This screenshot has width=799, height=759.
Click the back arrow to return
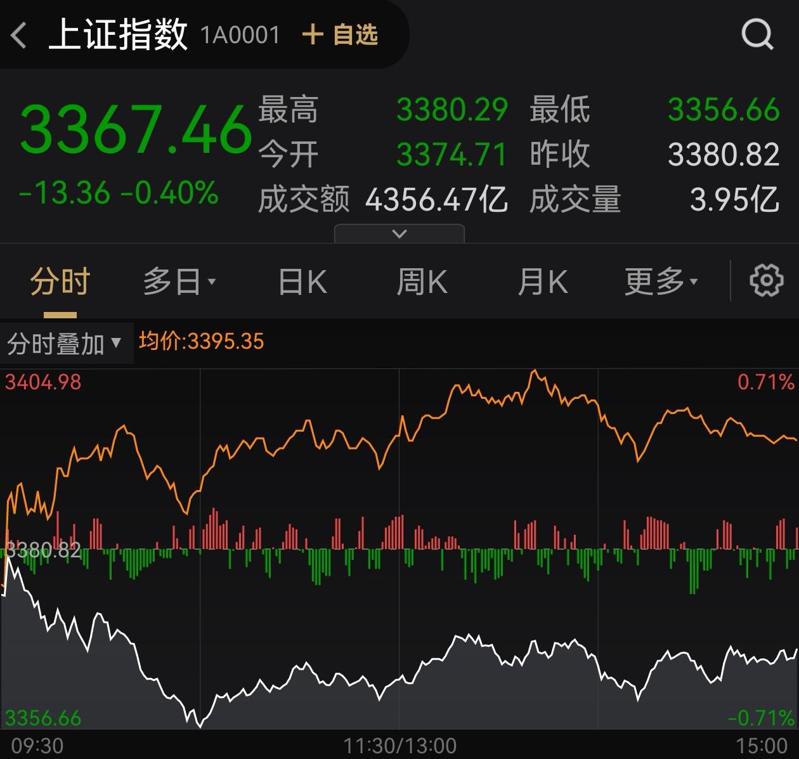tap(19, 35)
